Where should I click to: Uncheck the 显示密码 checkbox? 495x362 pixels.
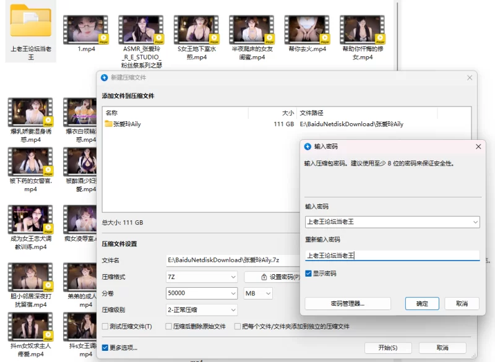pyautogui.click(x=309, y=274)
